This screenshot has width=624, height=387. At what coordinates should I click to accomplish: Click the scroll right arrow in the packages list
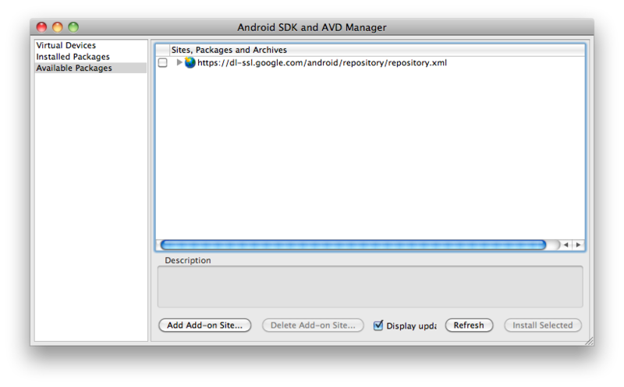pos(578,245)
